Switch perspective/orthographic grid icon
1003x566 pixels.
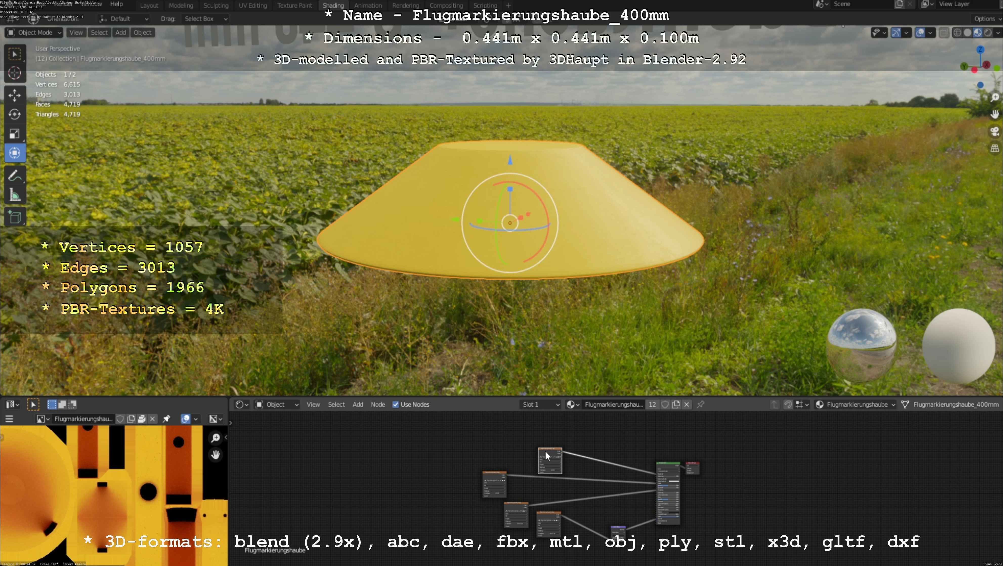(x=995, y=148)
